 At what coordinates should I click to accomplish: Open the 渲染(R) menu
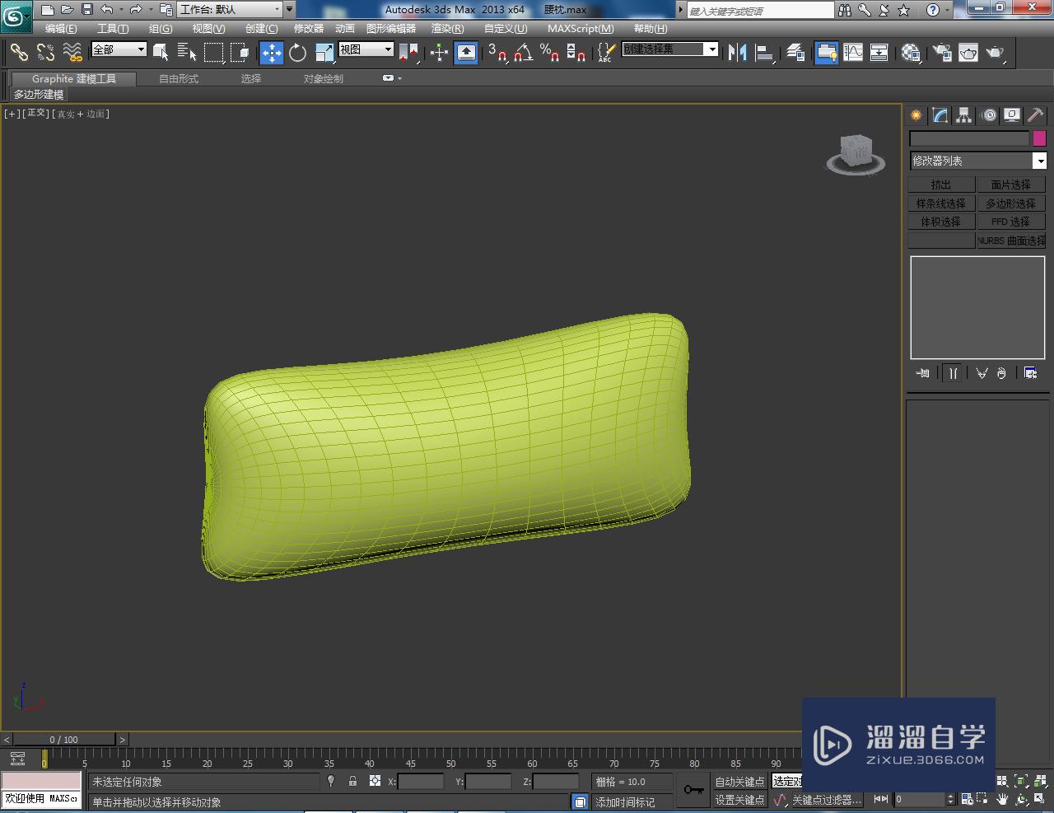pos(447,29)
